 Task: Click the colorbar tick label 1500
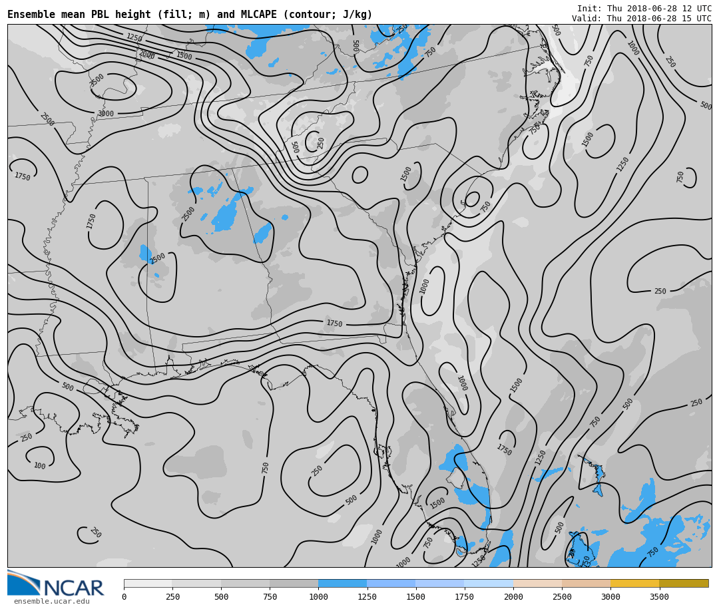click(415, 596)
